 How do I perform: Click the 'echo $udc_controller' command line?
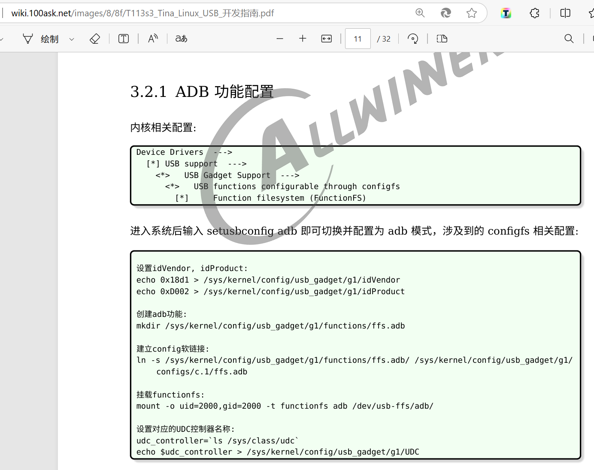(x=278, y=452)
